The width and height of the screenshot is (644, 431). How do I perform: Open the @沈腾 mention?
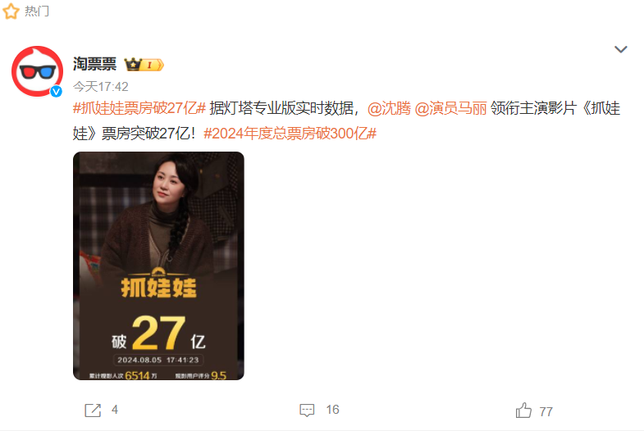point(389,108)
